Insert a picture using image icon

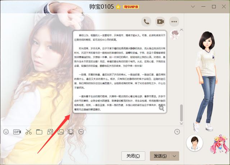[x=61, y=132]
